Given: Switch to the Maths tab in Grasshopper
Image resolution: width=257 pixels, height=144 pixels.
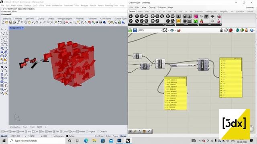Looking at the screenshot, I should coord(140,12).
